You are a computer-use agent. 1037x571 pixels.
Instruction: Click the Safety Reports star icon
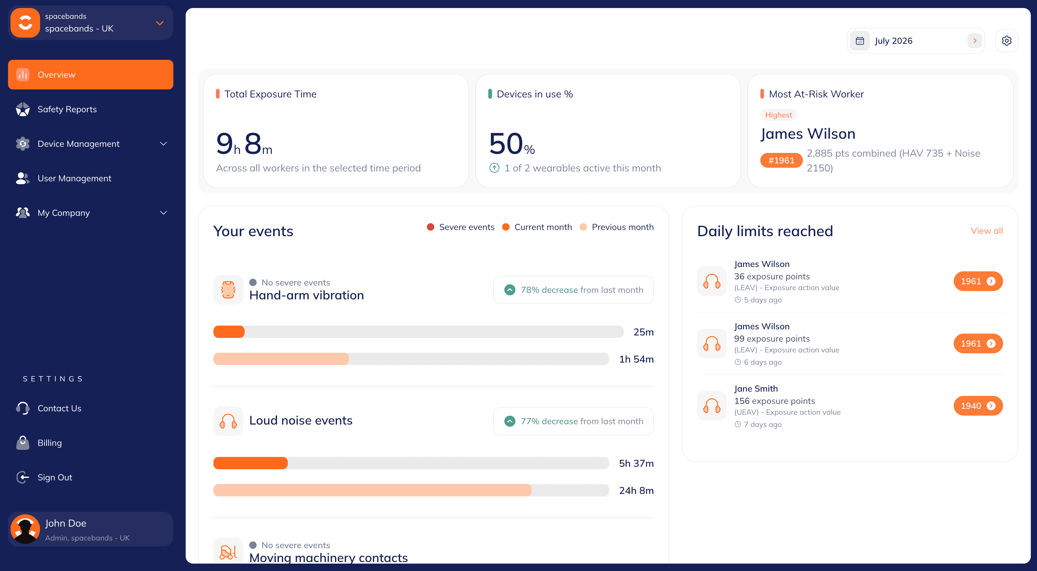[23, 109]
